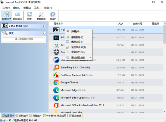
Task: Click the Microsoft Edge Update name text
Action: [x=74, y=98]
